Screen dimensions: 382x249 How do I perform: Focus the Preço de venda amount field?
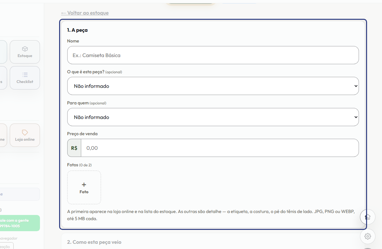coord(220,148)
